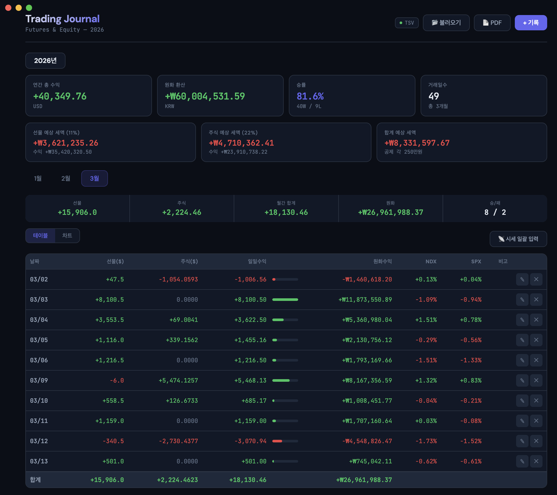Screen dimensions: 557x495
Task: Select the 3월 month tab
Action: [94, 178]
